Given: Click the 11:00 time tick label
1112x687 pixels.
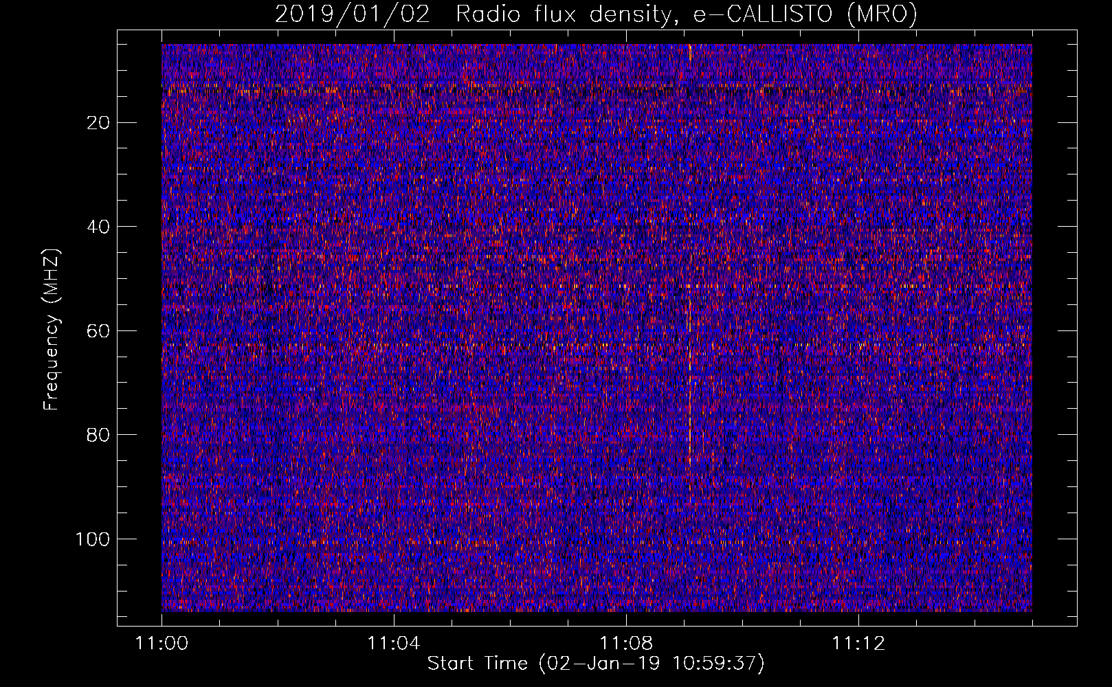Looking at the screenshot, I should [162, 644].
